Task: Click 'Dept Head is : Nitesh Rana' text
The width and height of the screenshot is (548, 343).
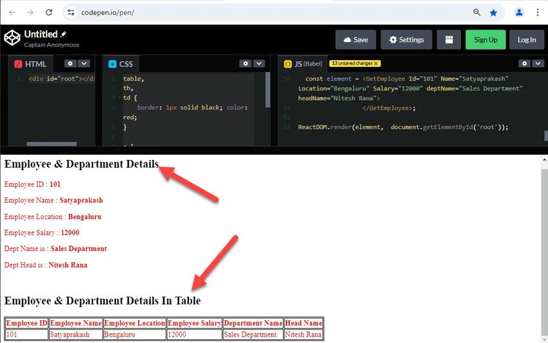Action: pos(46,265)
